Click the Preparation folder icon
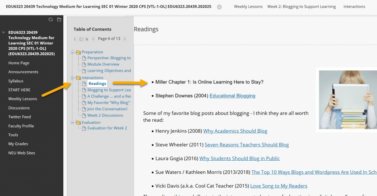The image size is (377, 196). pyautogui.click(x=78, y=52)
